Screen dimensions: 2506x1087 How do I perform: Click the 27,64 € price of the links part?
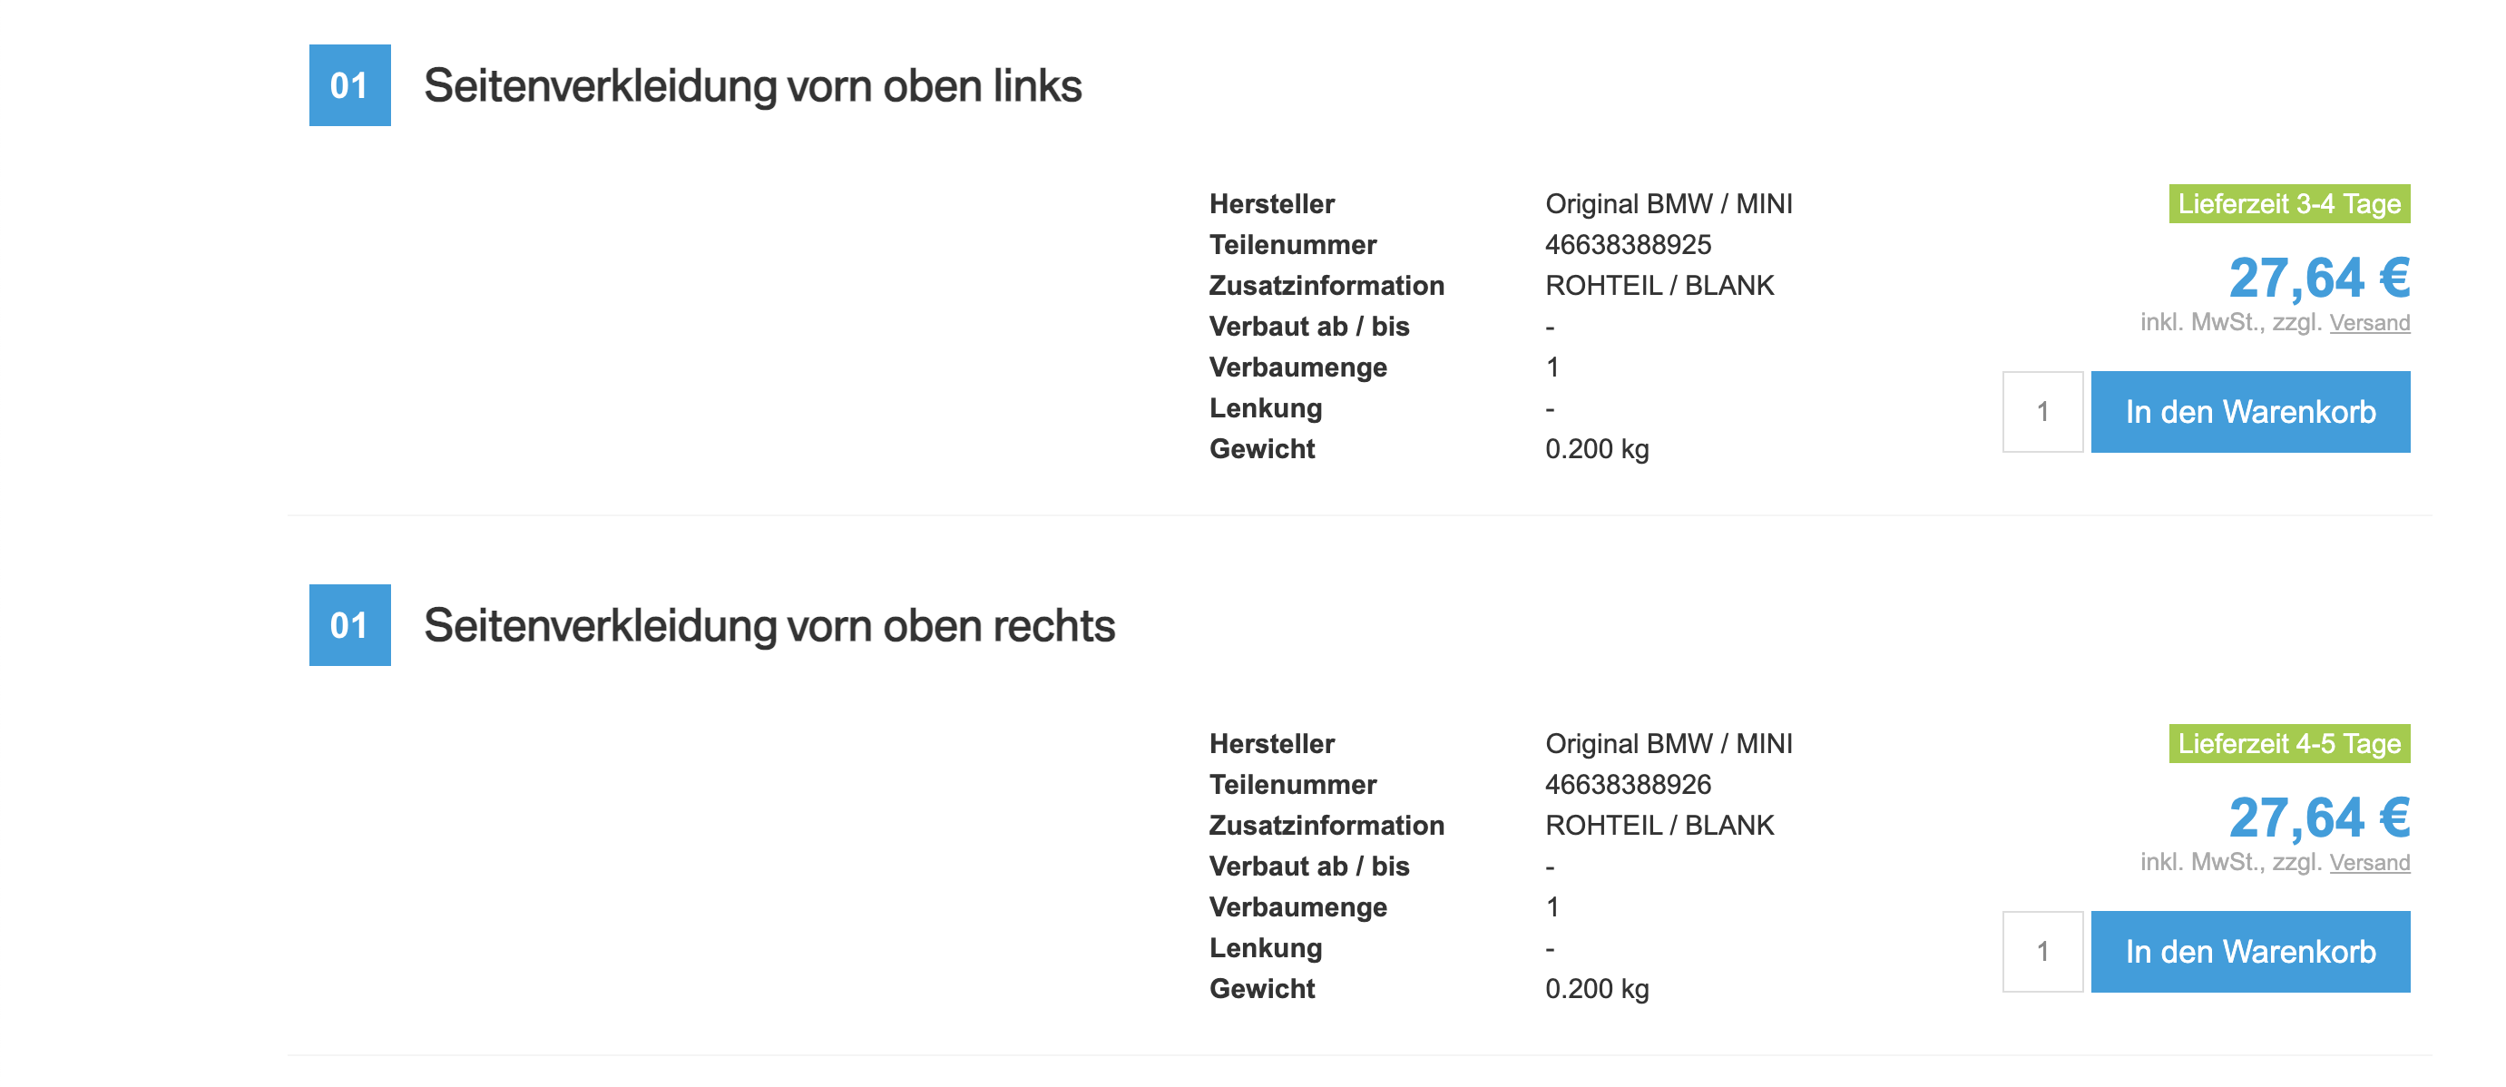point(2318,278)
